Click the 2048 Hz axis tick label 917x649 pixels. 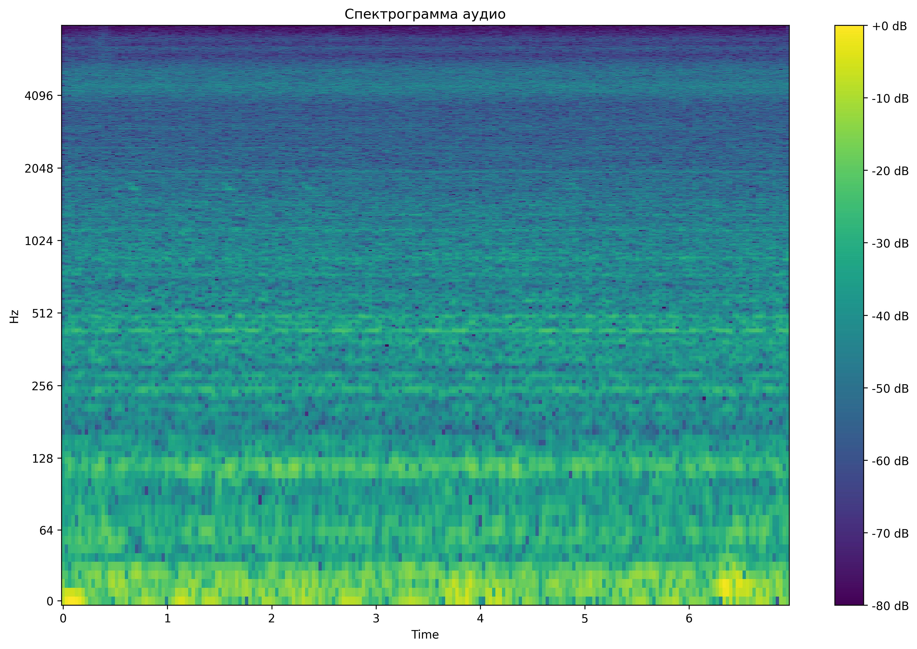(x=38, y=169)
